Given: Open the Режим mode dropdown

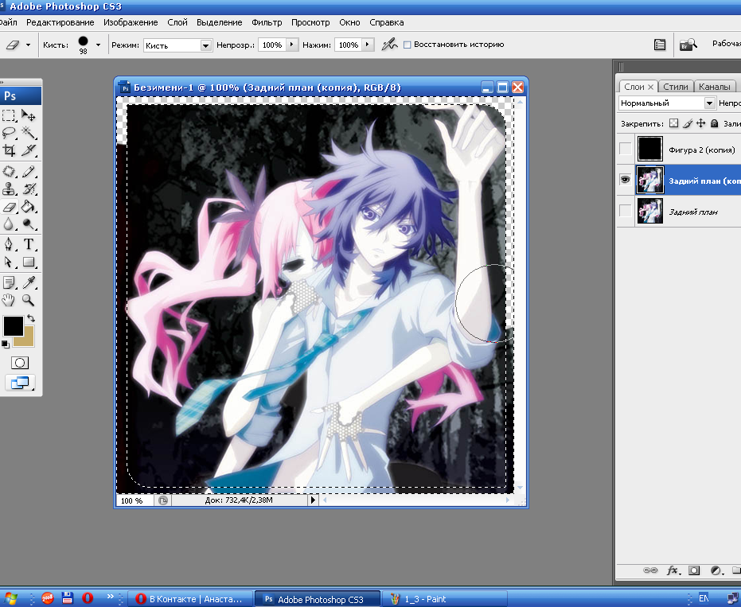Looking at the screenshot, I should pos(205,45).
